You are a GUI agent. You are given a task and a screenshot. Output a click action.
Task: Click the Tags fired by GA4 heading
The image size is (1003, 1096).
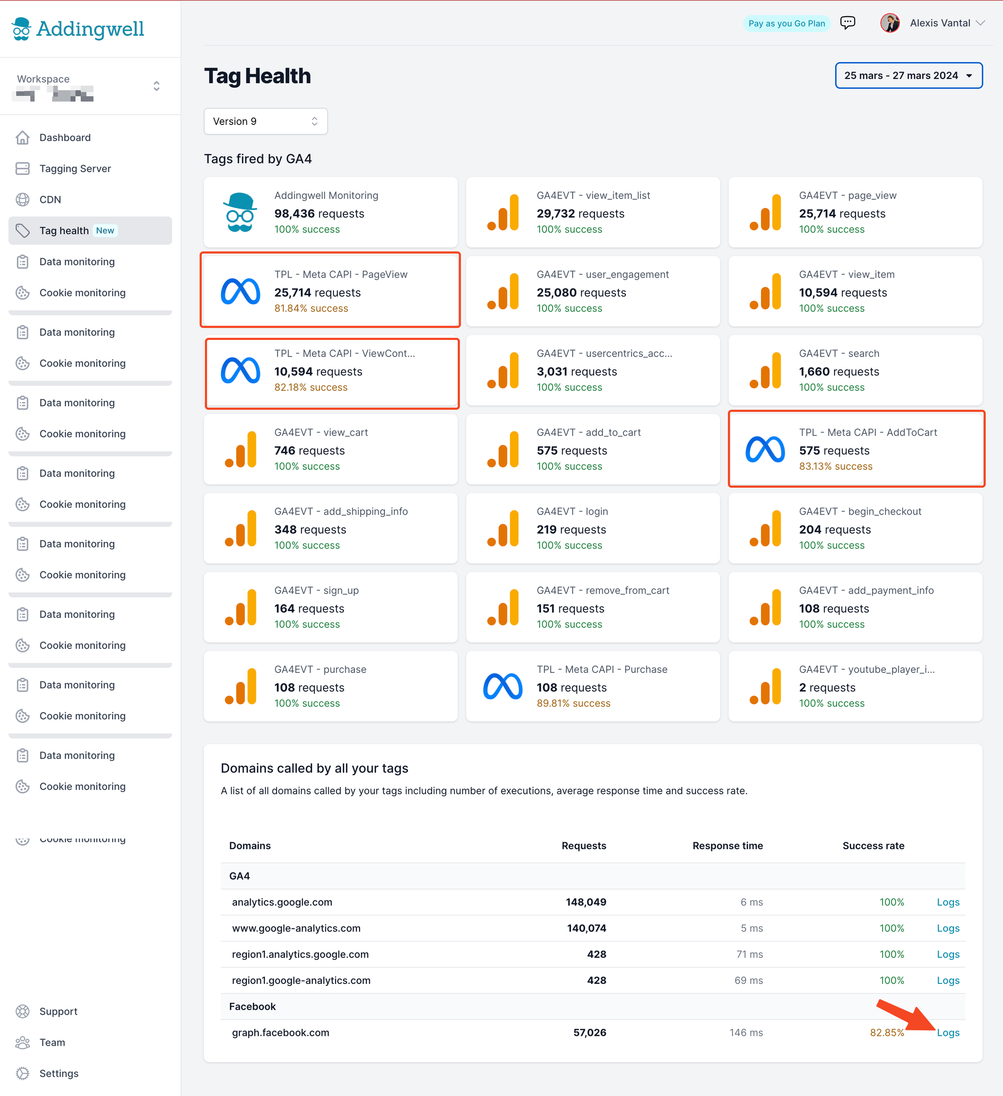pyautogui.click(x=258, y=159)
